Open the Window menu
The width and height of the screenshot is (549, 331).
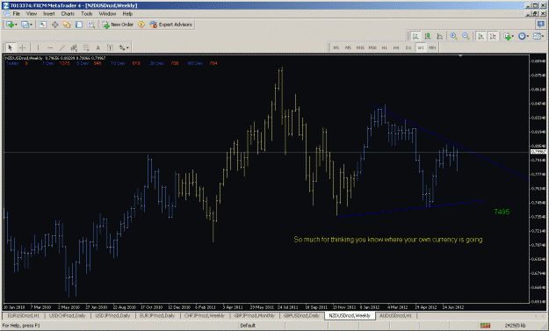pos(107,14)
